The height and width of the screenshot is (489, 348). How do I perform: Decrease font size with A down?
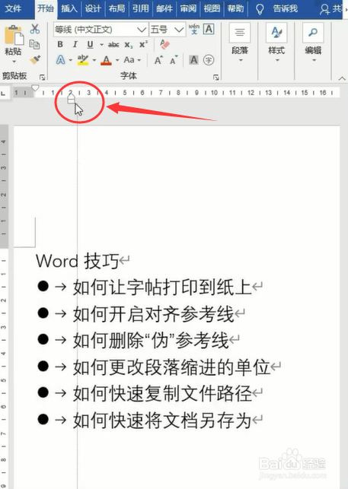(174, 60)
